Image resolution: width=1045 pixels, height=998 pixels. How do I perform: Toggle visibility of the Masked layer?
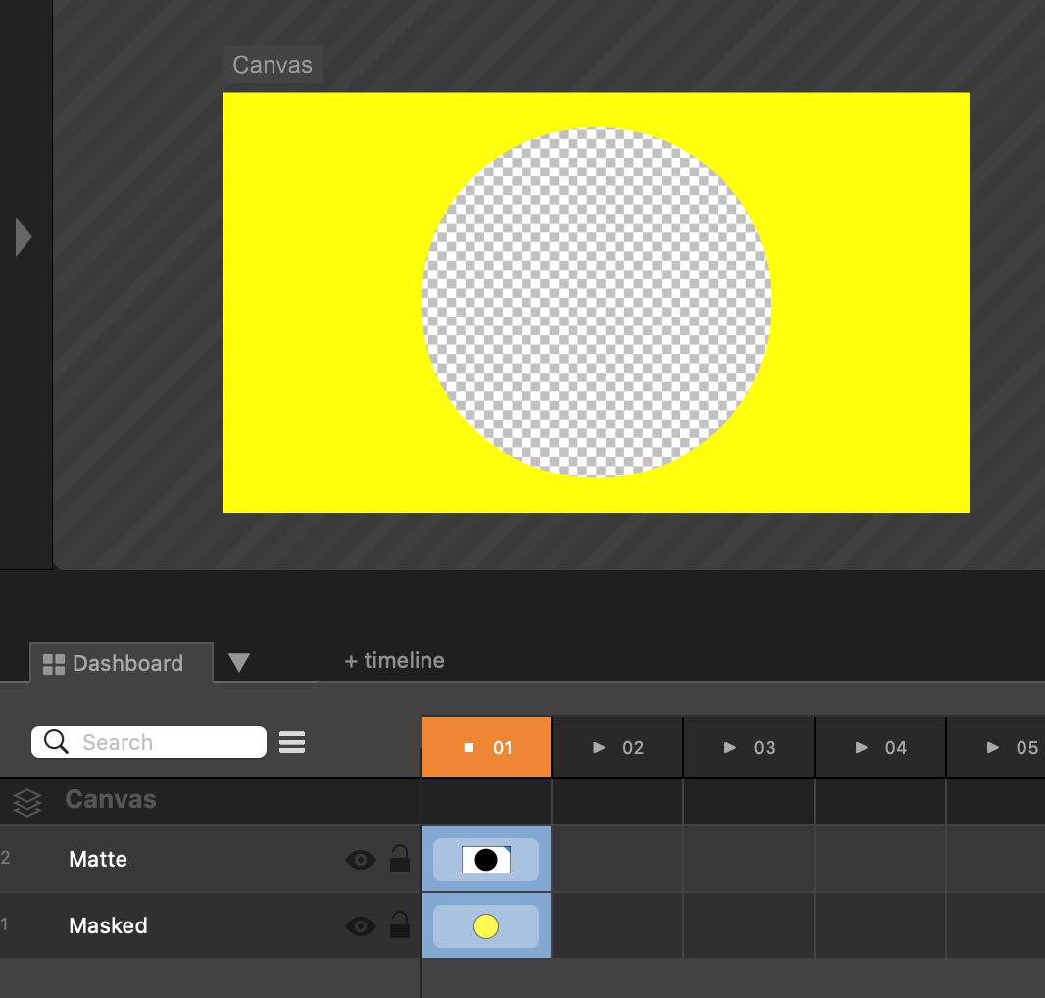pyautogui.click(x=360, y=926)
